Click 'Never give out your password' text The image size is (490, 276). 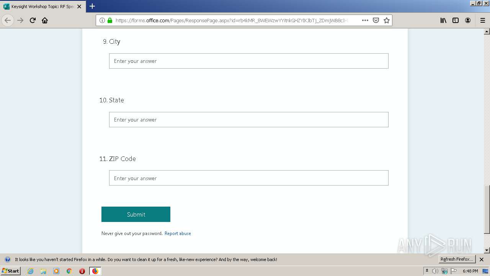pyautogui.click(x=132, y=233)
